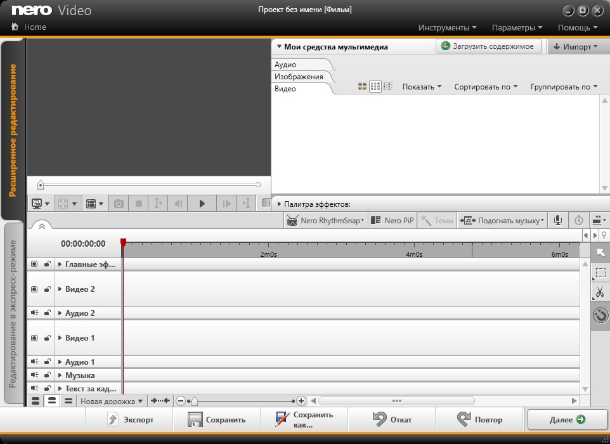The width and height of the screenshot is (610, 444).
Task: Jump to the end of the clip
Action: pos(246,204)
